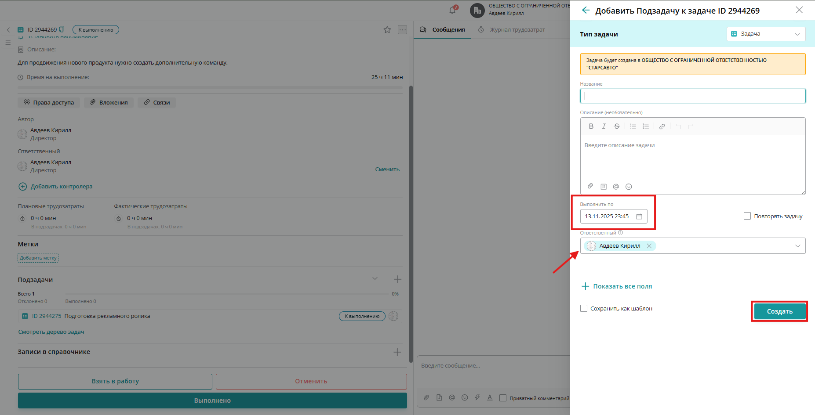
Task: Add a new subtask with plus
Action: tap(397, 279)
